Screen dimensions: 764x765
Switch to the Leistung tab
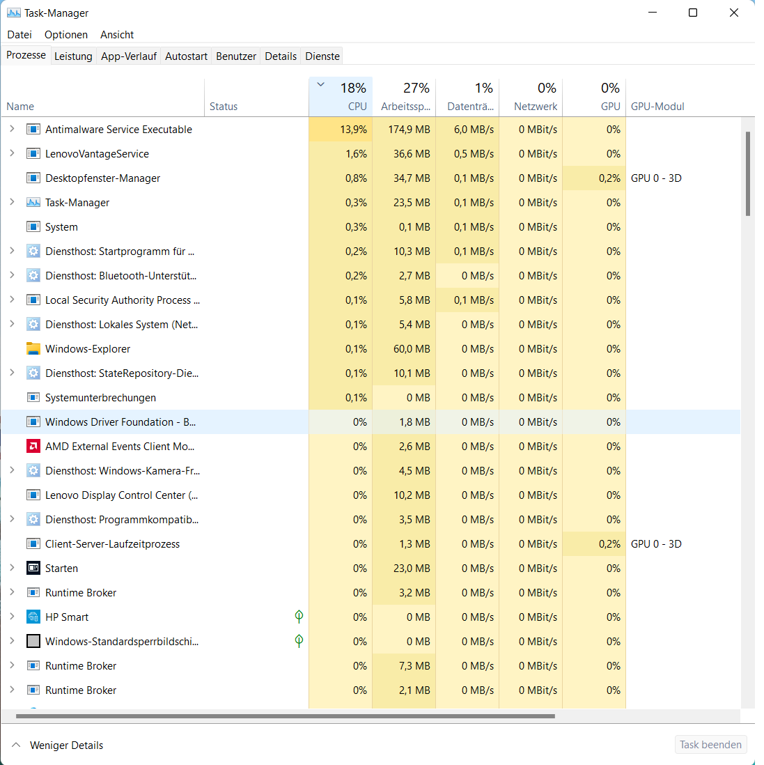coord(73,56)
